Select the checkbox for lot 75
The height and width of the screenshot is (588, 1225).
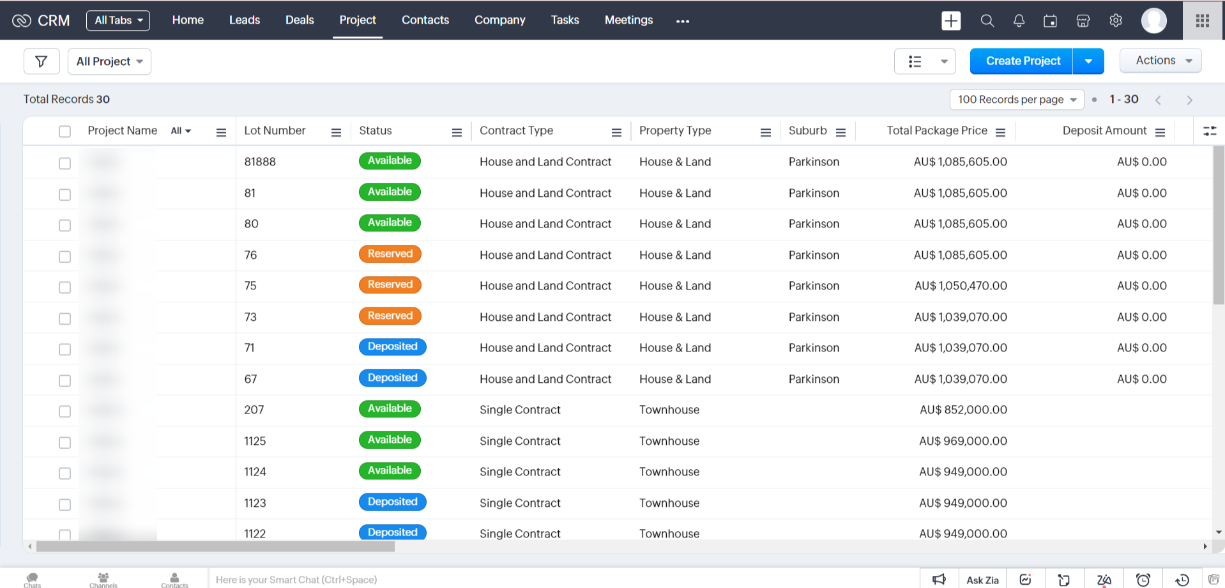click(x=65, y=288)
